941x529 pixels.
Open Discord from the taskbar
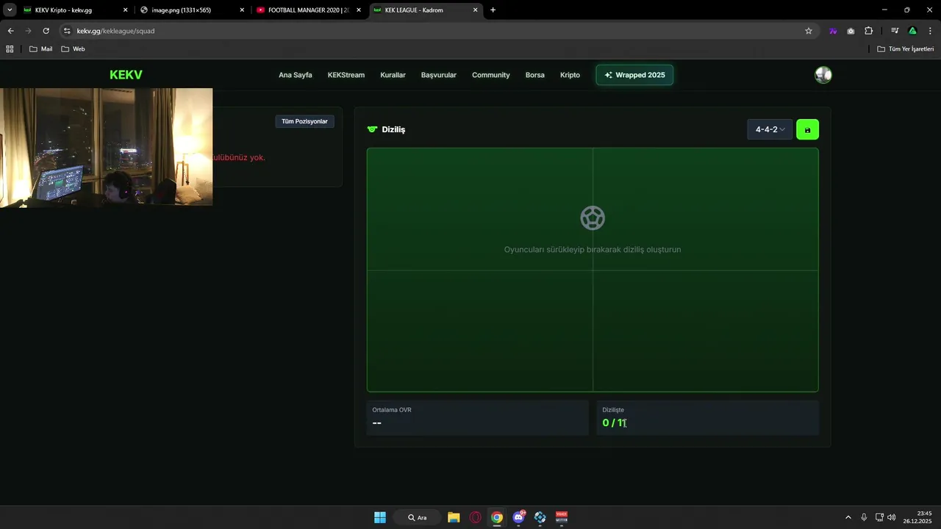pyautogui.click(x=519, y=517)
